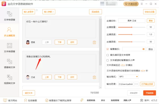Open the 文字转语音 sidebar tab

[x=10, y=16]
